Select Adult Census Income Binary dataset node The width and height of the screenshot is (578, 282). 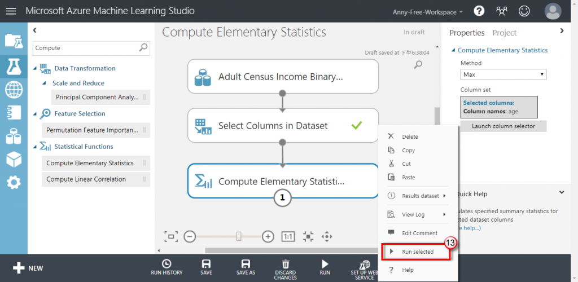[x=283, y=77]
